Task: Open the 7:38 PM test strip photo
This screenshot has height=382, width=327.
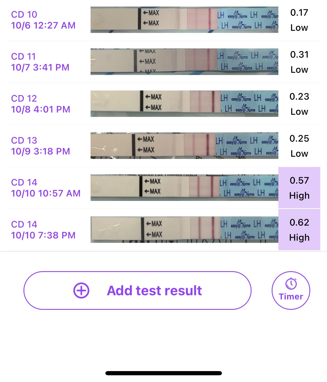Action: click(184, 230)
